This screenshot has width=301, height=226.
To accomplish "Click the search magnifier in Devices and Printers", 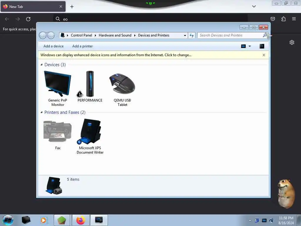I will [x=265, y=35].
